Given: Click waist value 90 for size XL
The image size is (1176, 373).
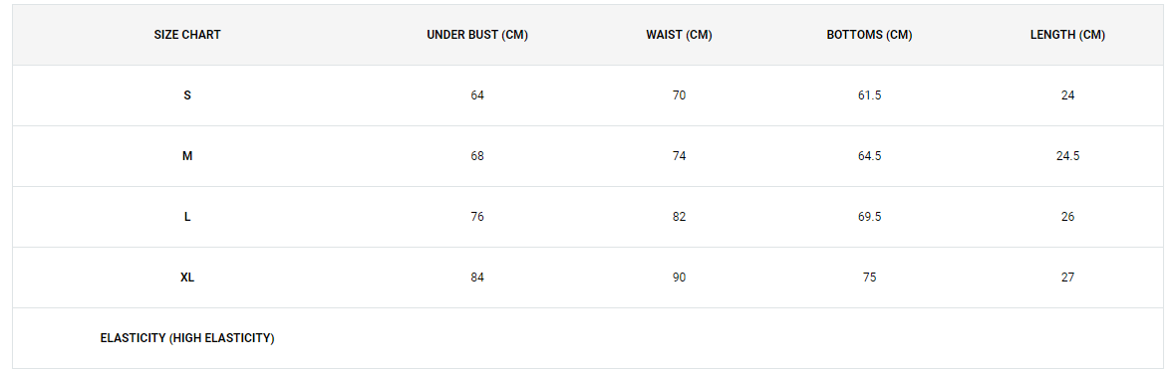Looking at the screenshot, I should pyautogui.click(x=679, y=278).
